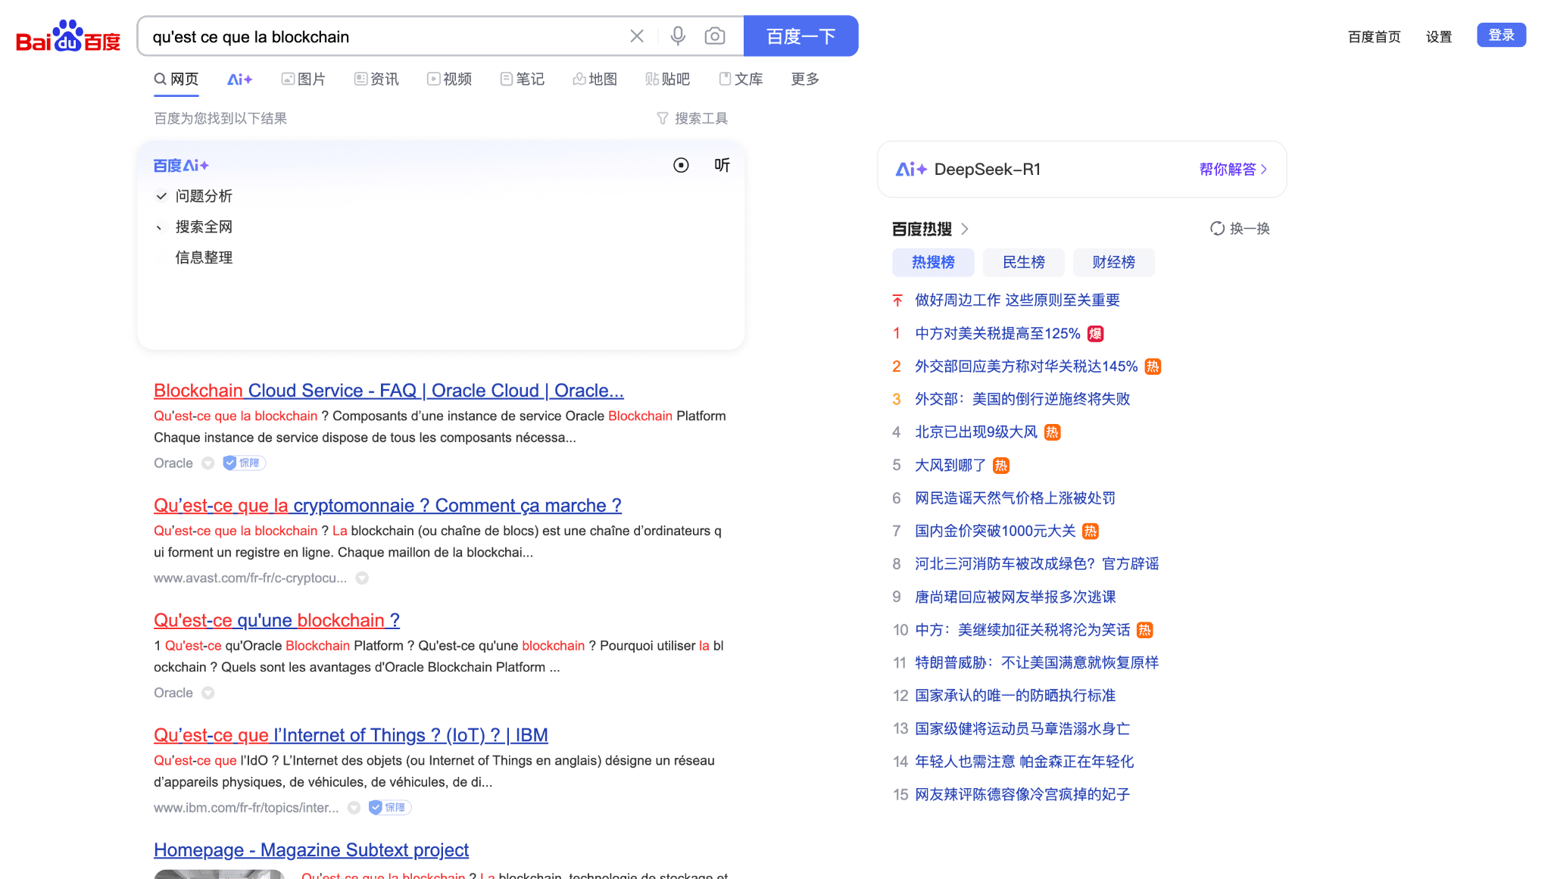Select the 民生榜 tab
The image size is (1551, 879).
(1023, 263)
